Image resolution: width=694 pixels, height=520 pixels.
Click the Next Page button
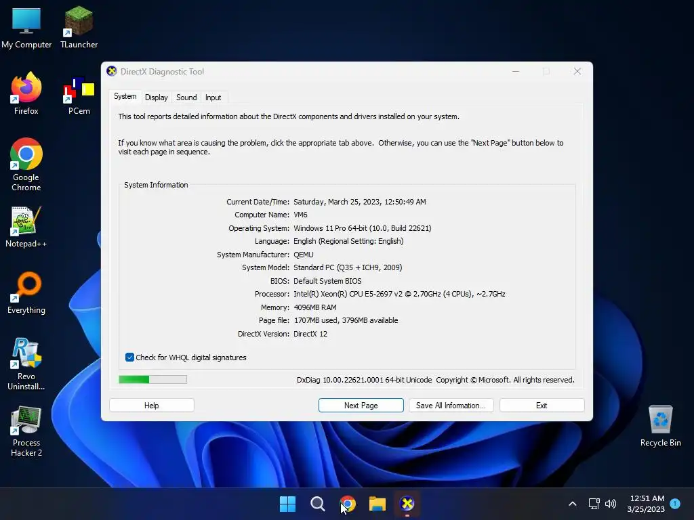tap(361, 406)
